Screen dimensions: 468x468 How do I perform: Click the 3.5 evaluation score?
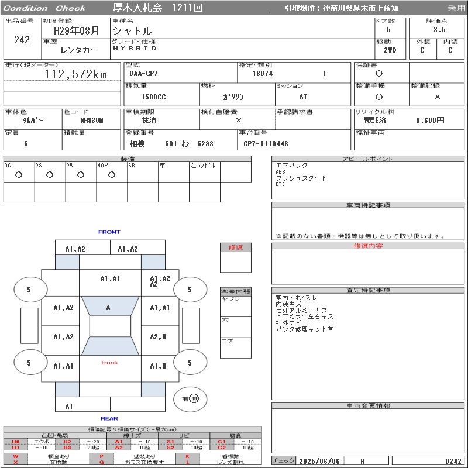tap(439, 30)
